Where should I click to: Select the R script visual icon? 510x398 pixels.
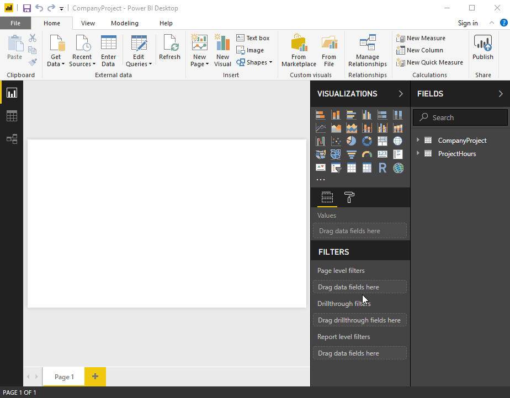[382, 168]
